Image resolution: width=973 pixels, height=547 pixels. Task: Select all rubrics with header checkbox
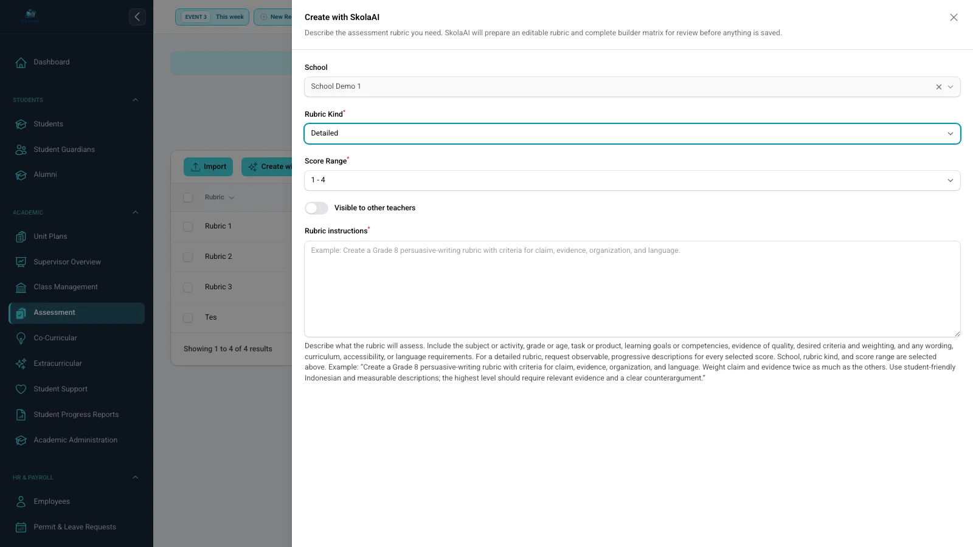[x=188, y=198]
